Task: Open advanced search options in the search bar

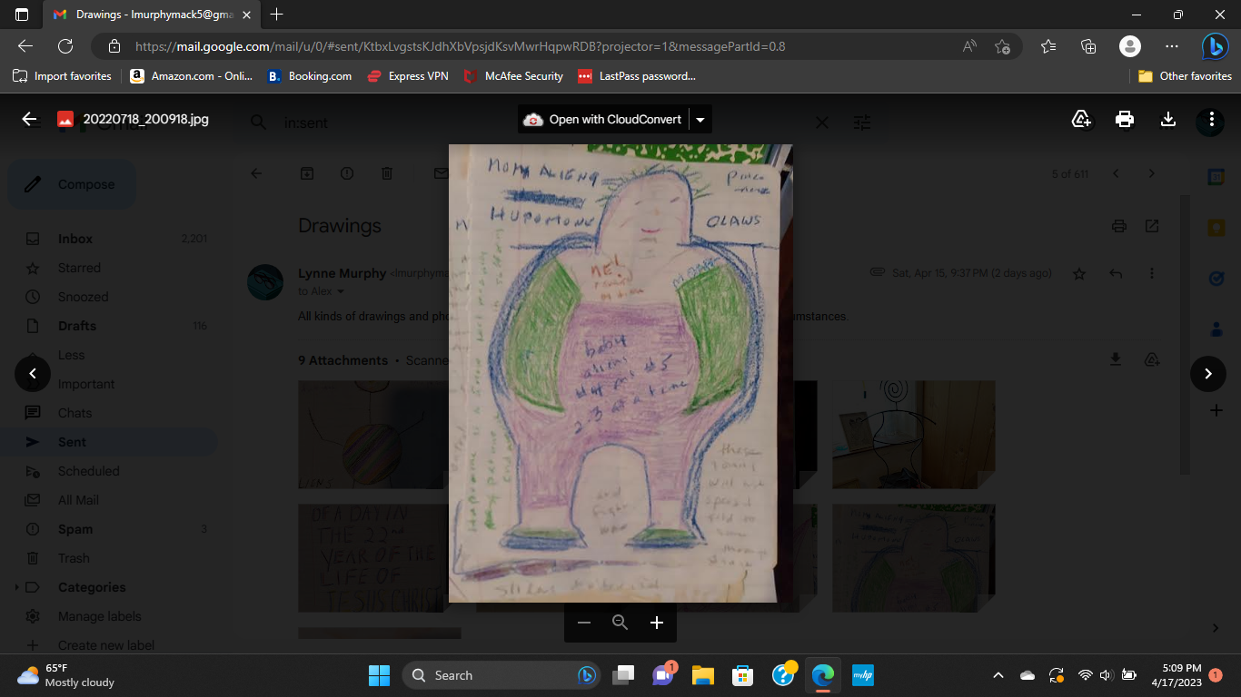Action: click(861, 121)
